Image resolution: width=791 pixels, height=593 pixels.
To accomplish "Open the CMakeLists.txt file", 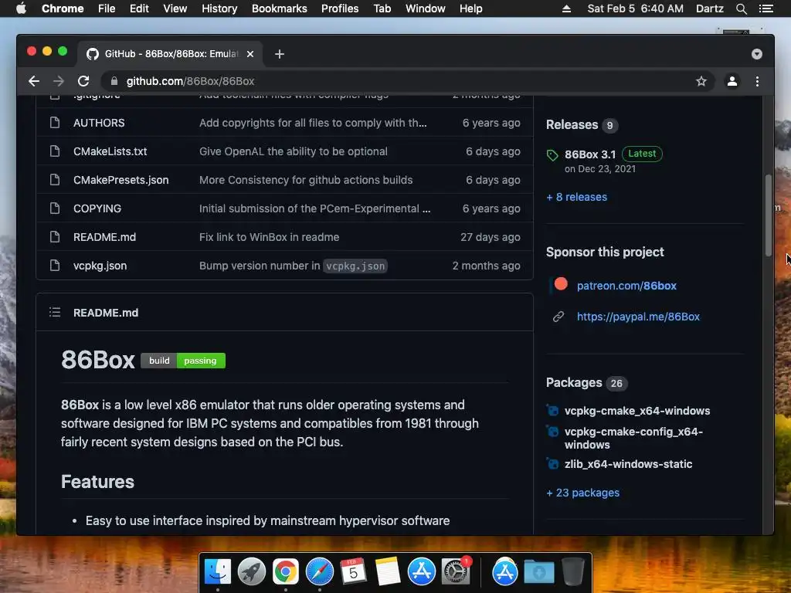I will coord(110,151).
